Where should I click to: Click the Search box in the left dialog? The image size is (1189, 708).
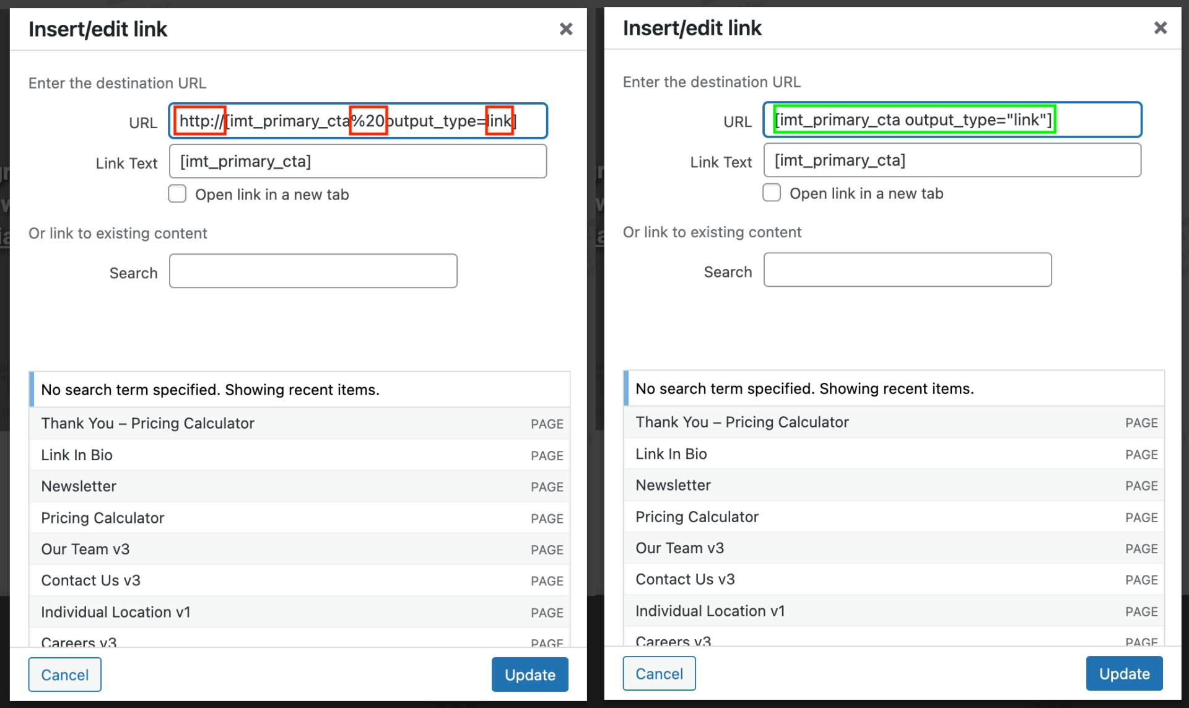[x=313, y=271]
